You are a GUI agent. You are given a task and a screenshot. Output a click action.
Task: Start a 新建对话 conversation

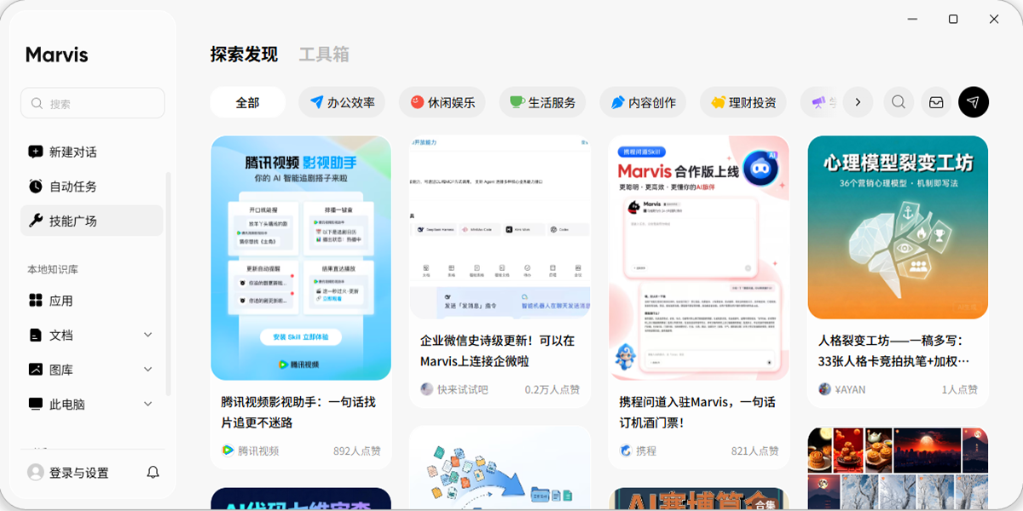92,152
